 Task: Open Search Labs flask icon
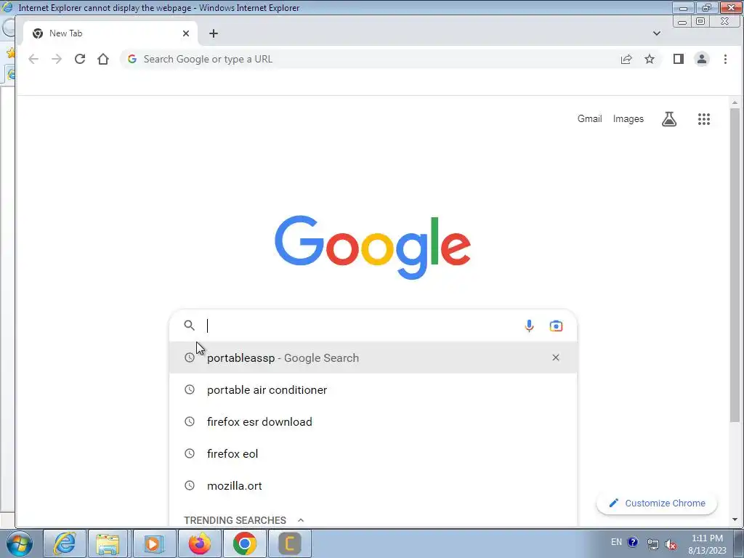point(669,119)
